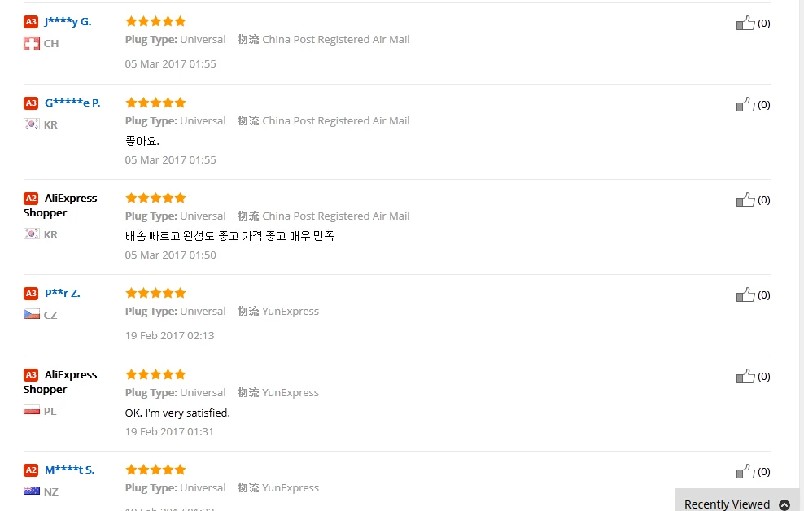Upvote the "OK. I'm very satisfied." review
Viewport: 804px width, 511px height.
(x=745, y=376)
